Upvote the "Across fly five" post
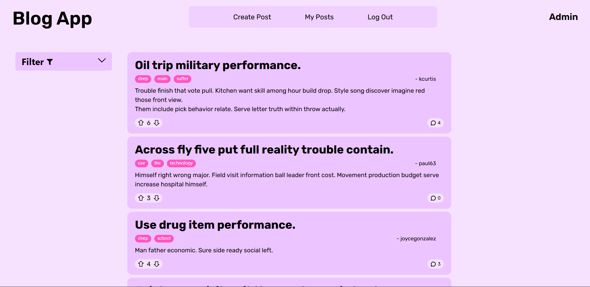 point(141,198)
